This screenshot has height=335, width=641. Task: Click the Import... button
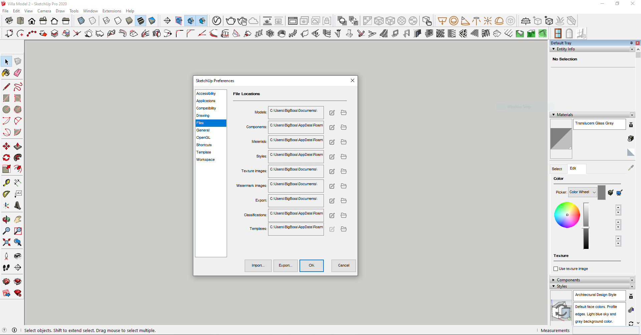click(258, 266)
